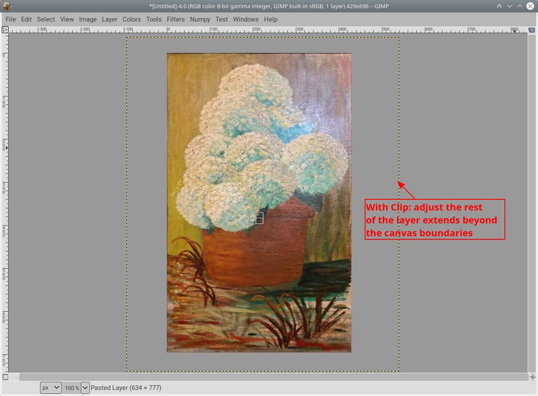Open the navigation preview at bottom-right corner
This screenshot has height=396, width=538.
[532, 377]
